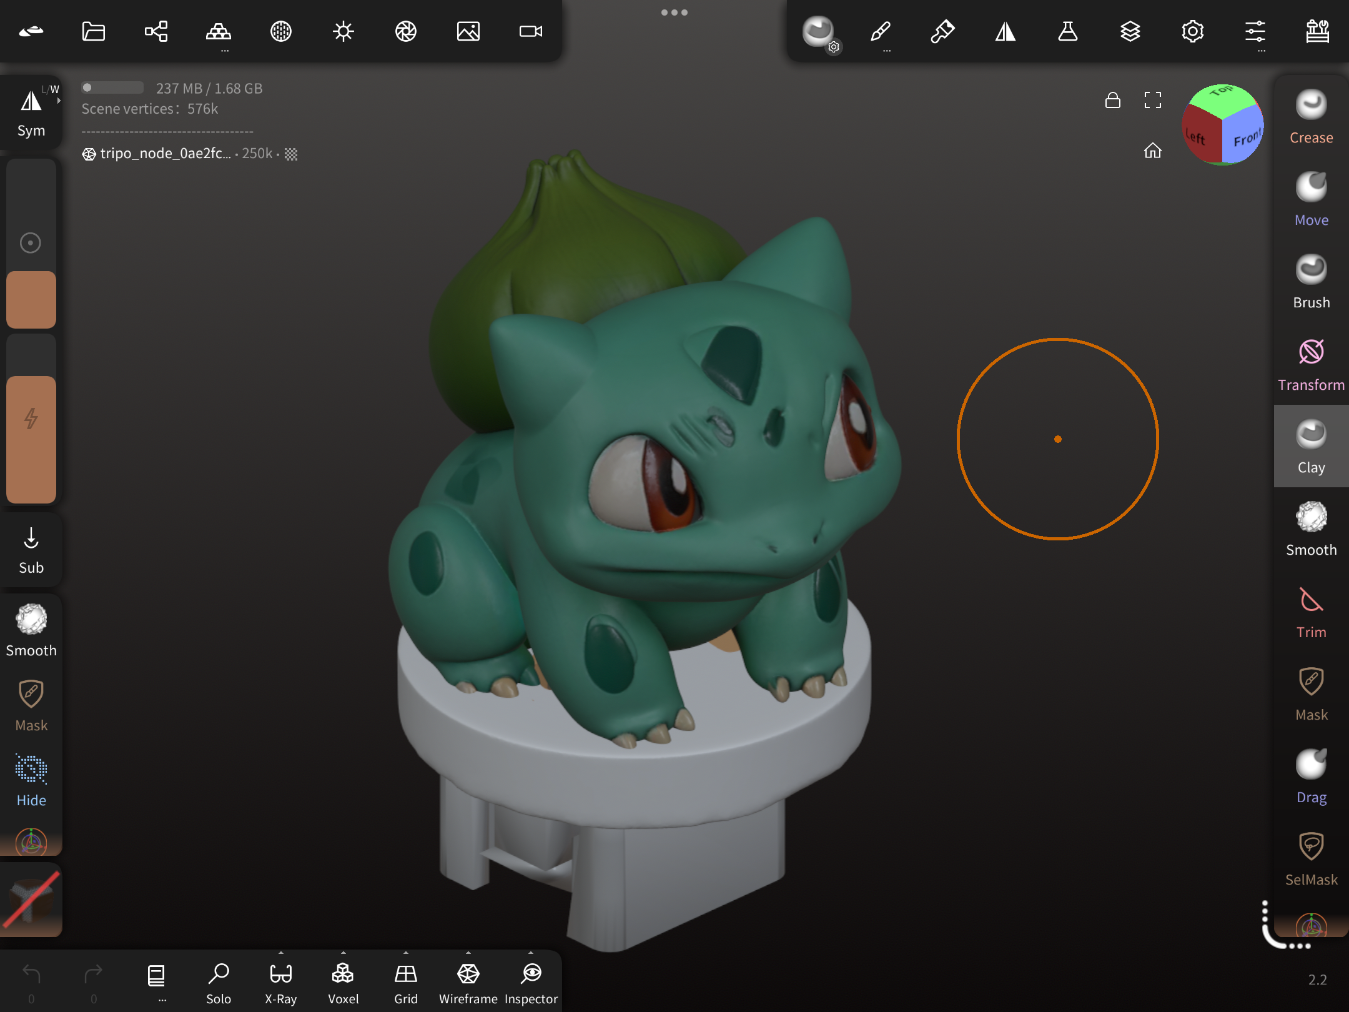
Task: Click the Sub brush mode button
Action: (31, 550)
